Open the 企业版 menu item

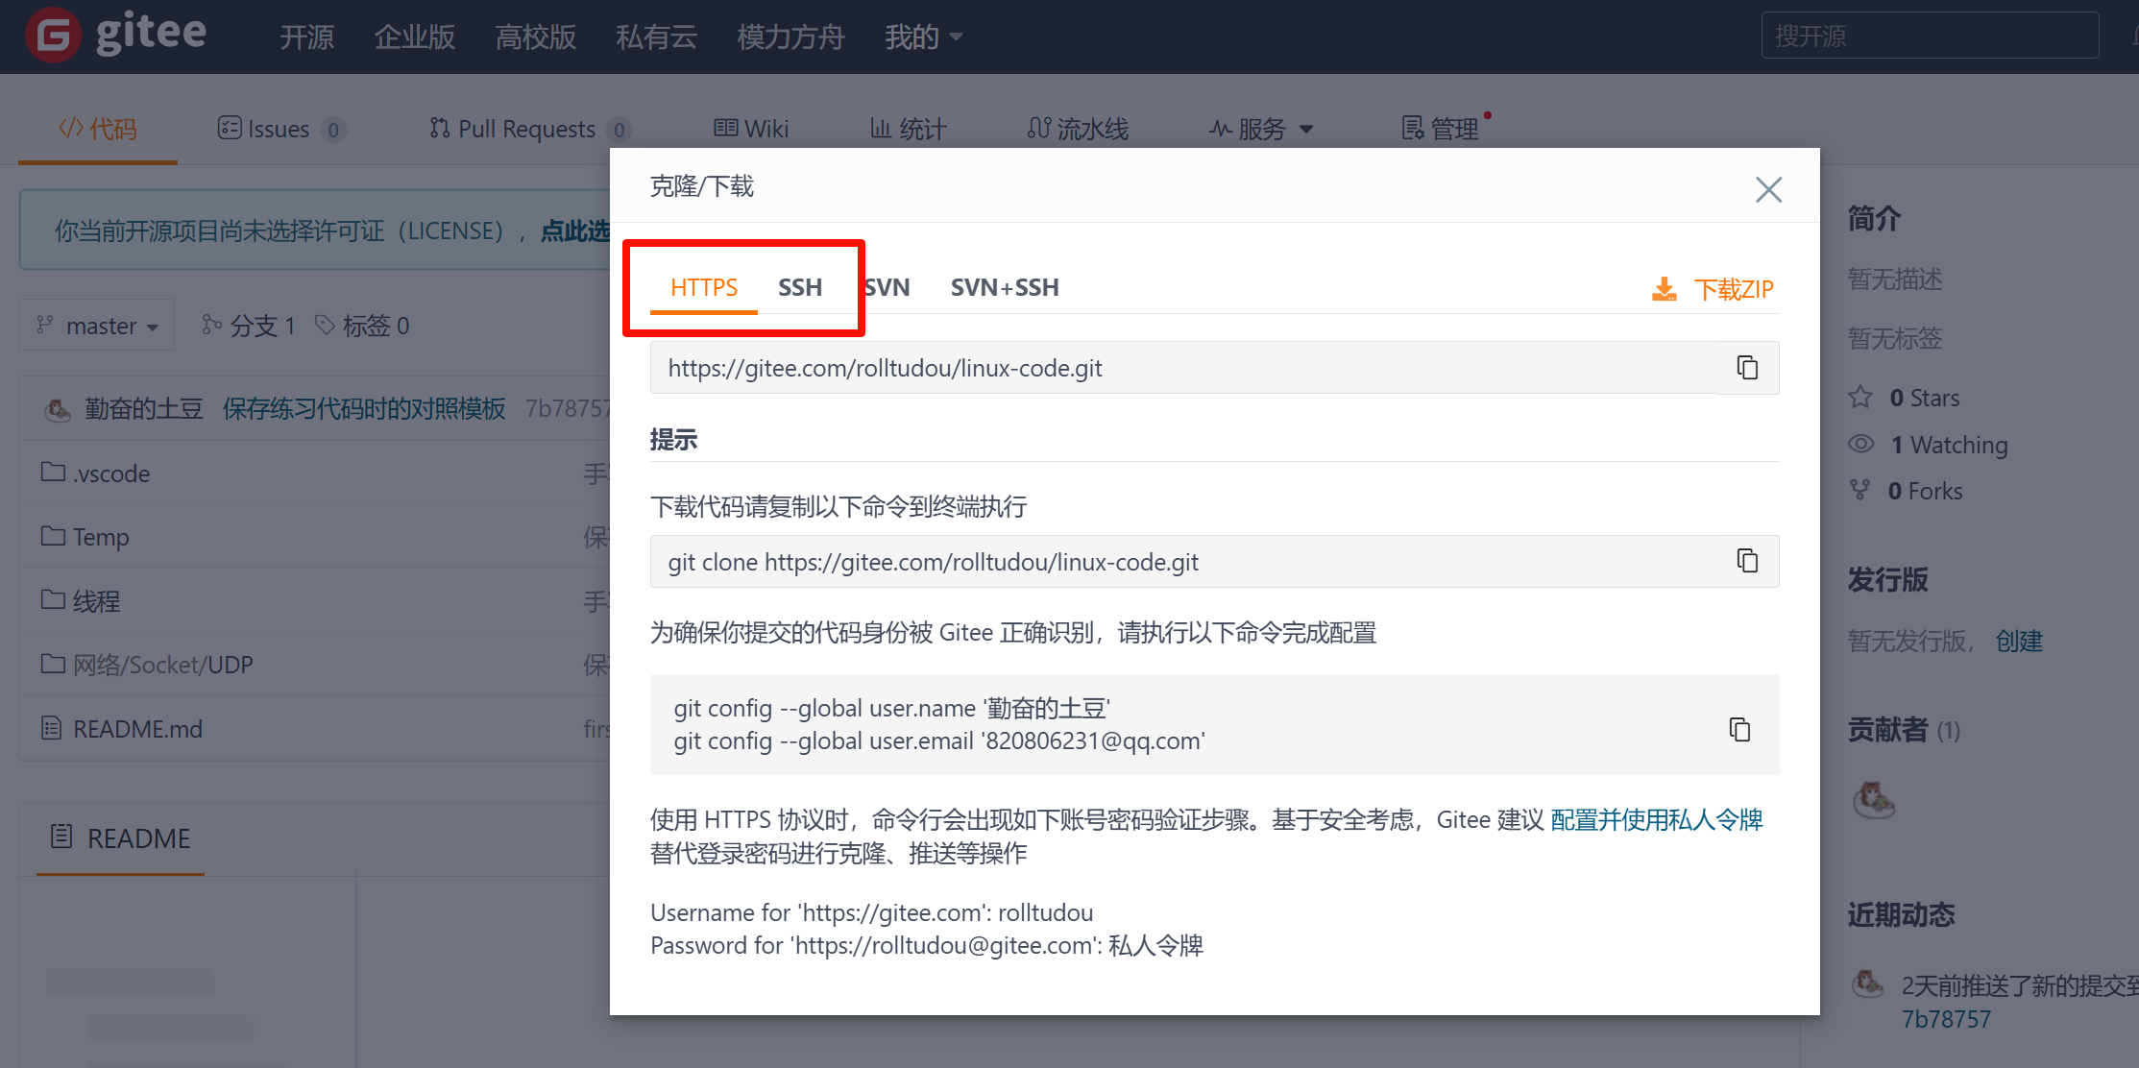[x=414, y=37]
